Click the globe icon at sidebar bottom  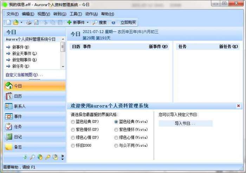(40, 157)
